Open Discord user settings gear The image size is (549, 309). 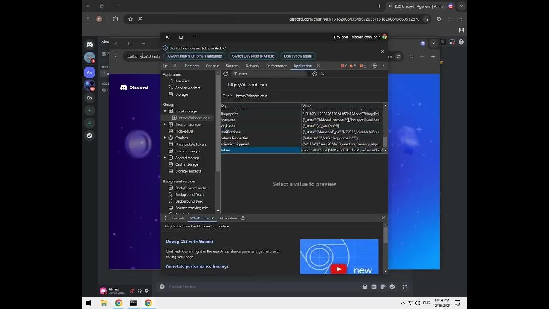click(x=147, y=291)
